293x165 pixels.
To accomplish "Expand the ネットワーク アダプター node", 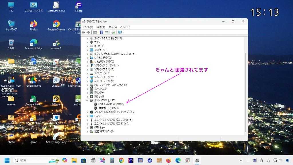I will tap(88, 81).
